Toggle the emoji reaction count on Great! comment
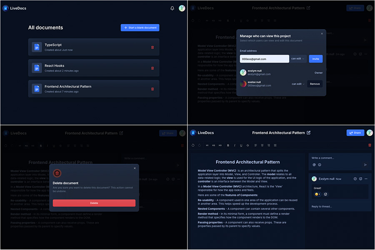This screenshot has width=375, height=250. [317, 194]
